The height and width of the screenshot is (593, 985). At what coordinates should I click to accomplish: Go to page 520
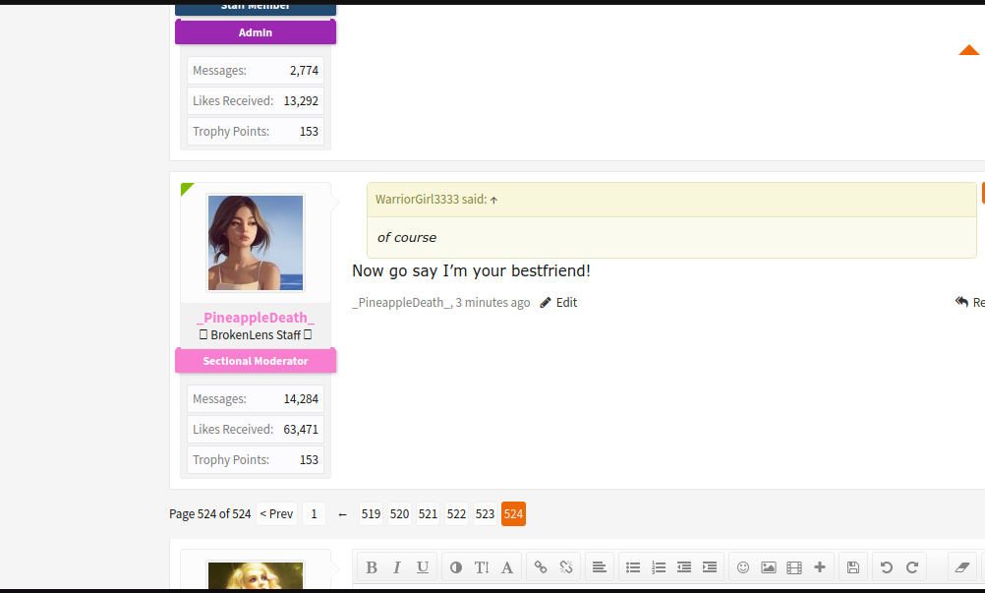coord(399,514)
